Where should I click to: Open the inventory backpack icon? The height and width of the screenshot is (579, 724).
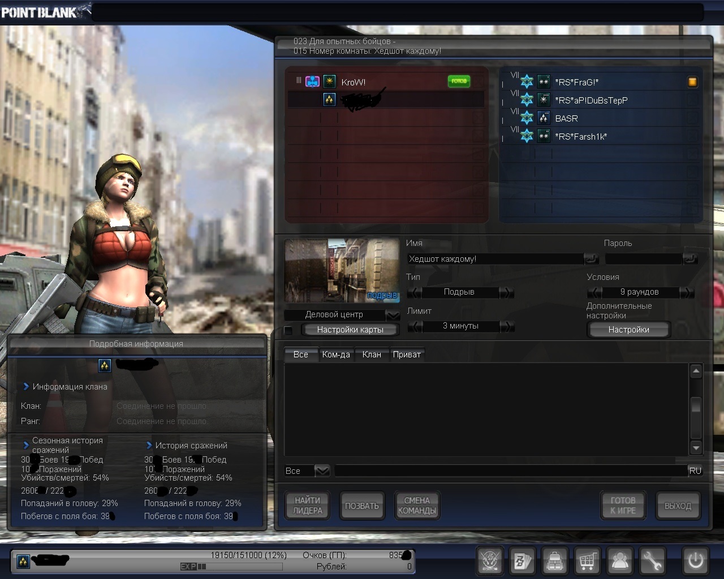[x=555, y=561]
